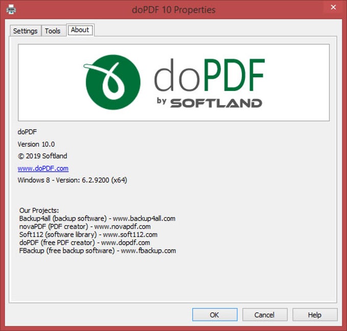The height and width of the screenshot is (331, 347).
Task: Dismiss the dialog with Cancel
Action: click(x=265, y=315)
